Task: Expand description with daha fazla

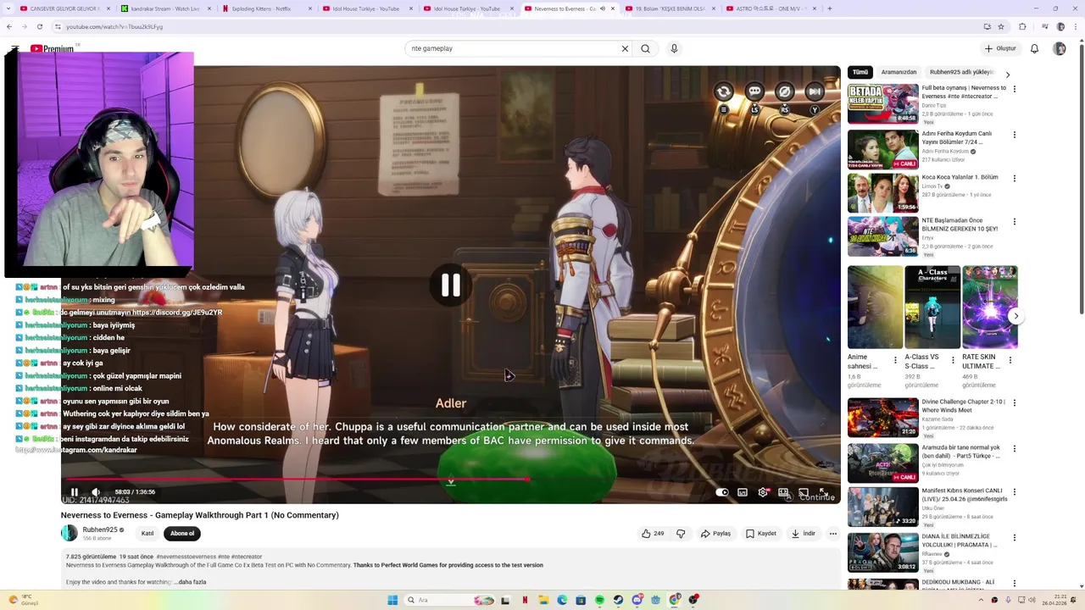Action: [192, 582]
